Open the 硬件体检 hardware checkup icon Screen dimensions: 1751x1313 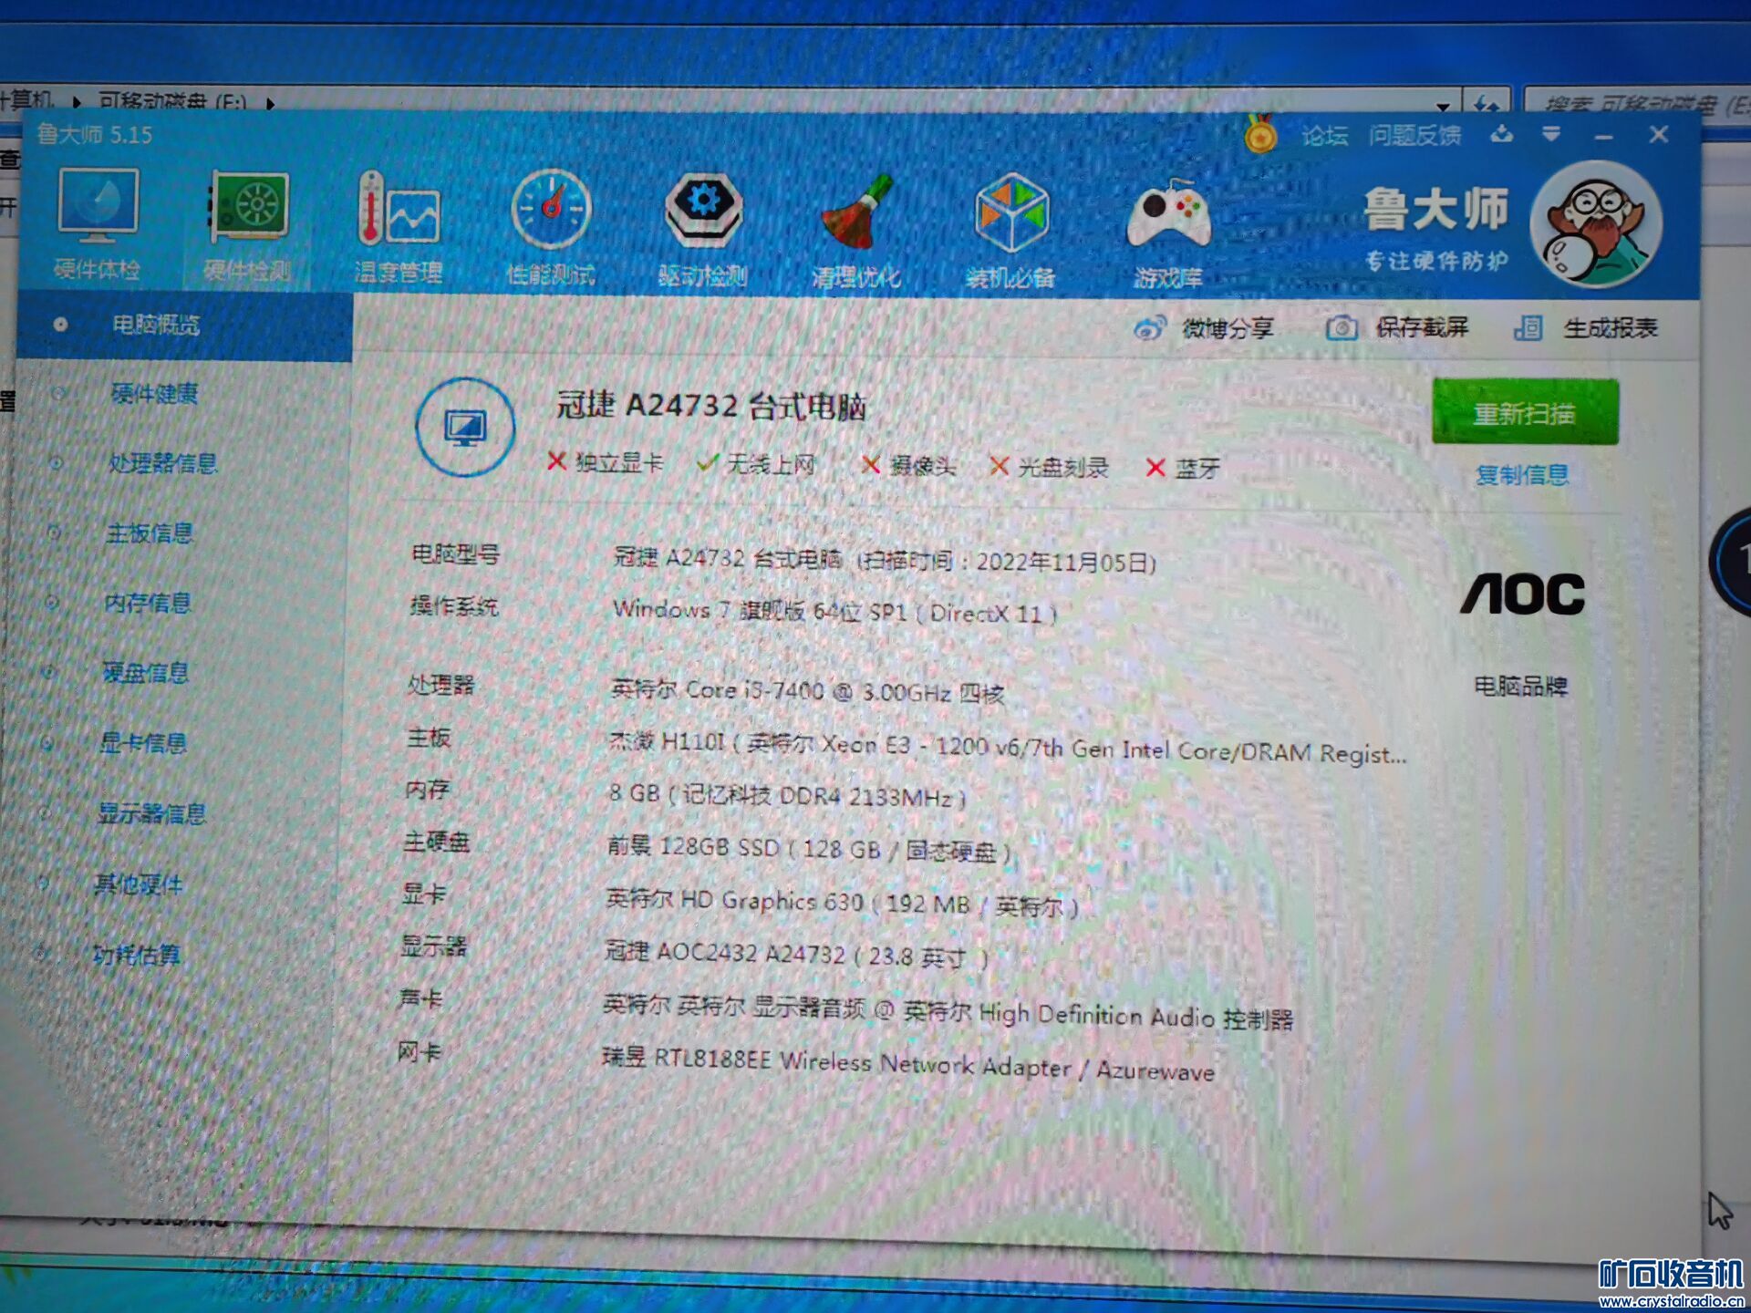[x=98, y=224]
